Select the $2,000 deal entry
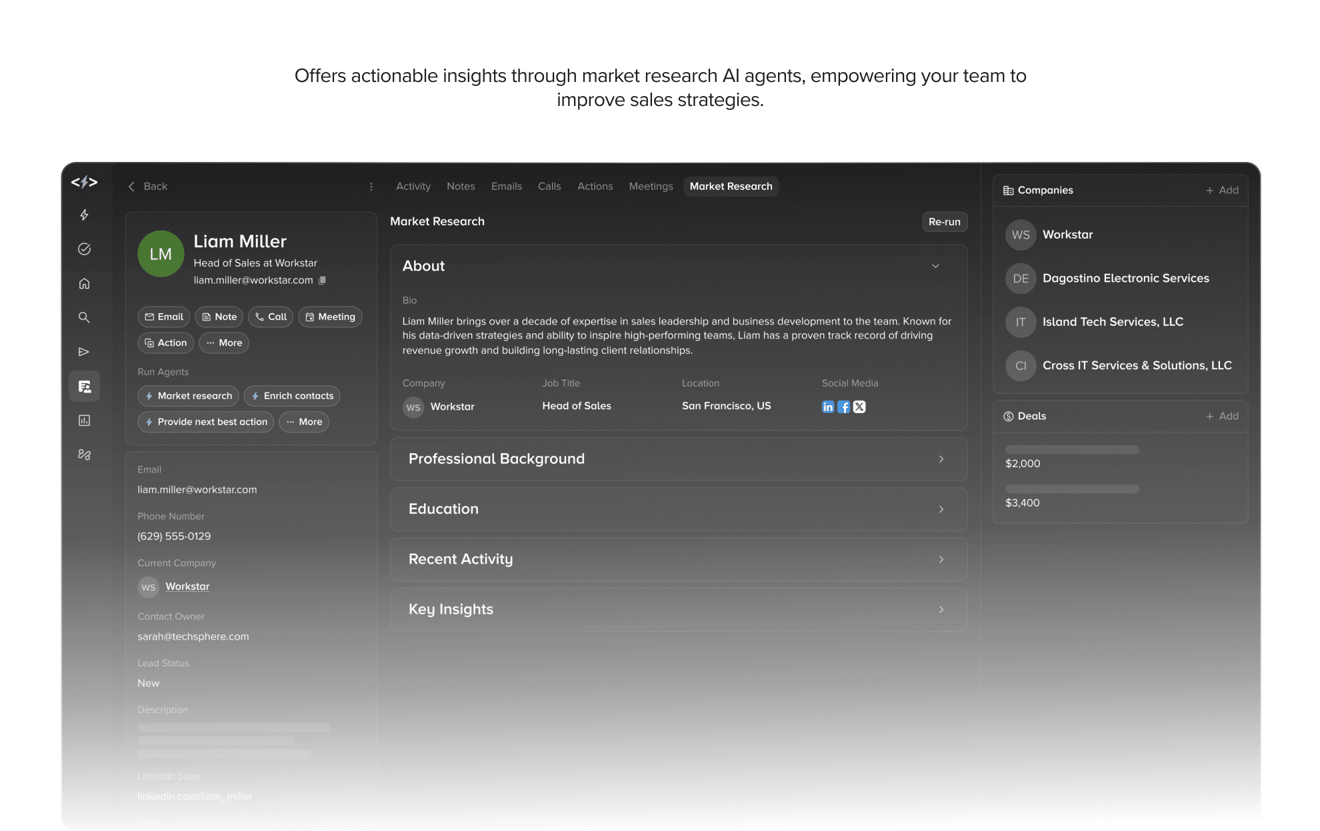Screen dimensions: 1320x831 [1022, 463]
